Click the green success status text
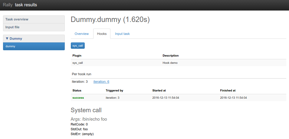 point(78,98)
